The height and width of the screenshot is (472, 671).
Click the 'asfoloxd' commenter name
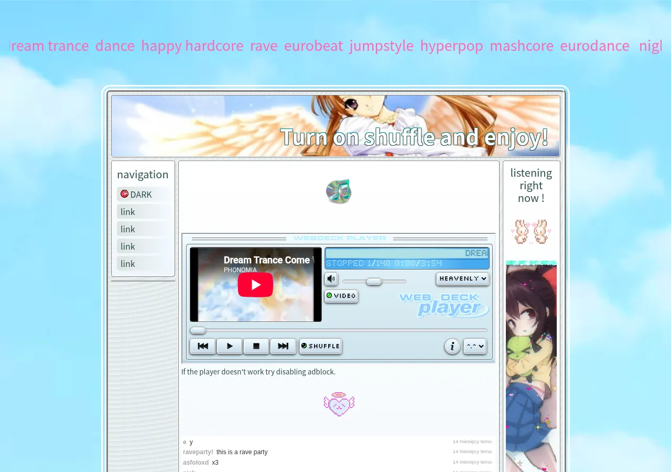pos(196,463)
